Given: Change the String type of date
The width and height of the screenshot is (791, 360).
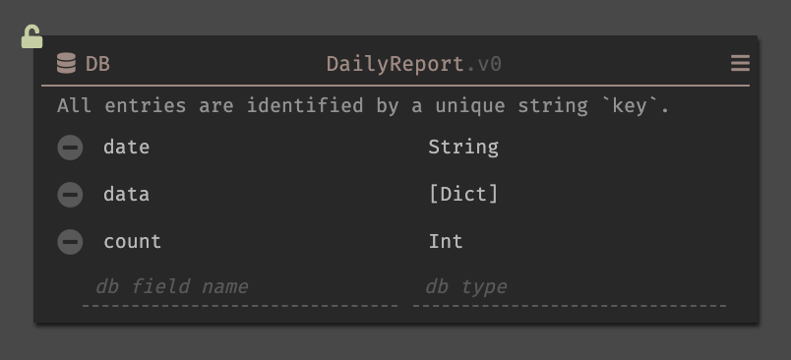Looking at the screenshot, I should [x=463, y=148].
